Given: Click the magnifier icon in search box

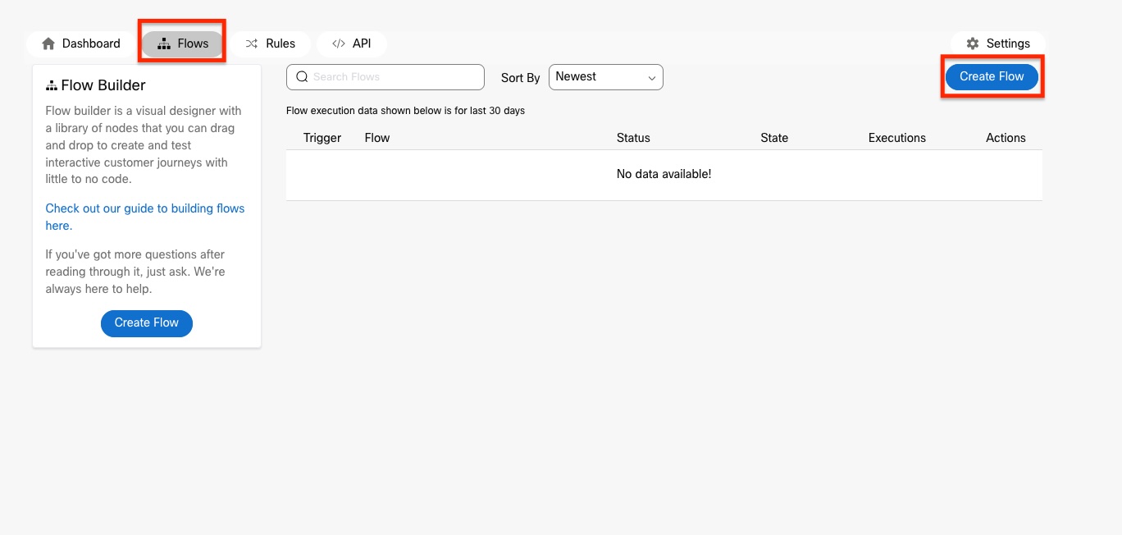Looking at the screenshot, I should point(302,77).
